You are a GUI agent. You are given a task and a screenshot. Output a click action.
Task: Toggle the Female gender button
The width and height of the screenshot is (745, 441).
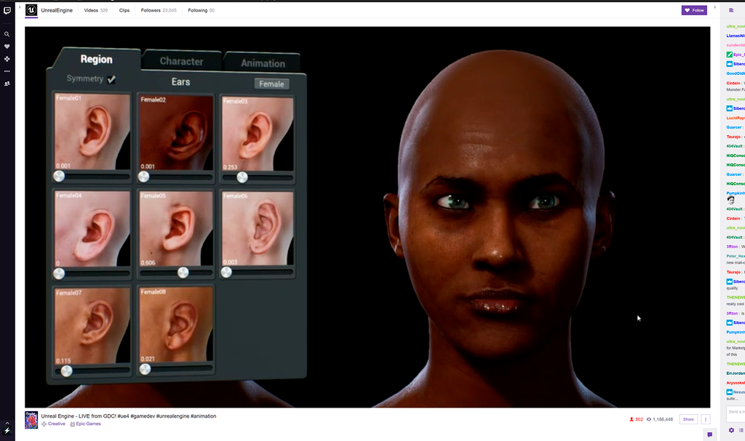pos(271,84)
